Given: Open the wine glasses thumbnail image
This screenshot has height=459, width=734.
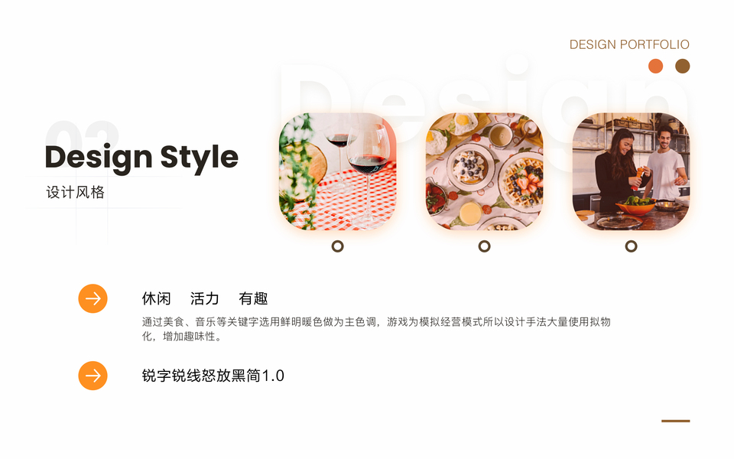Looking at the screenshot, I should [337, 171].
